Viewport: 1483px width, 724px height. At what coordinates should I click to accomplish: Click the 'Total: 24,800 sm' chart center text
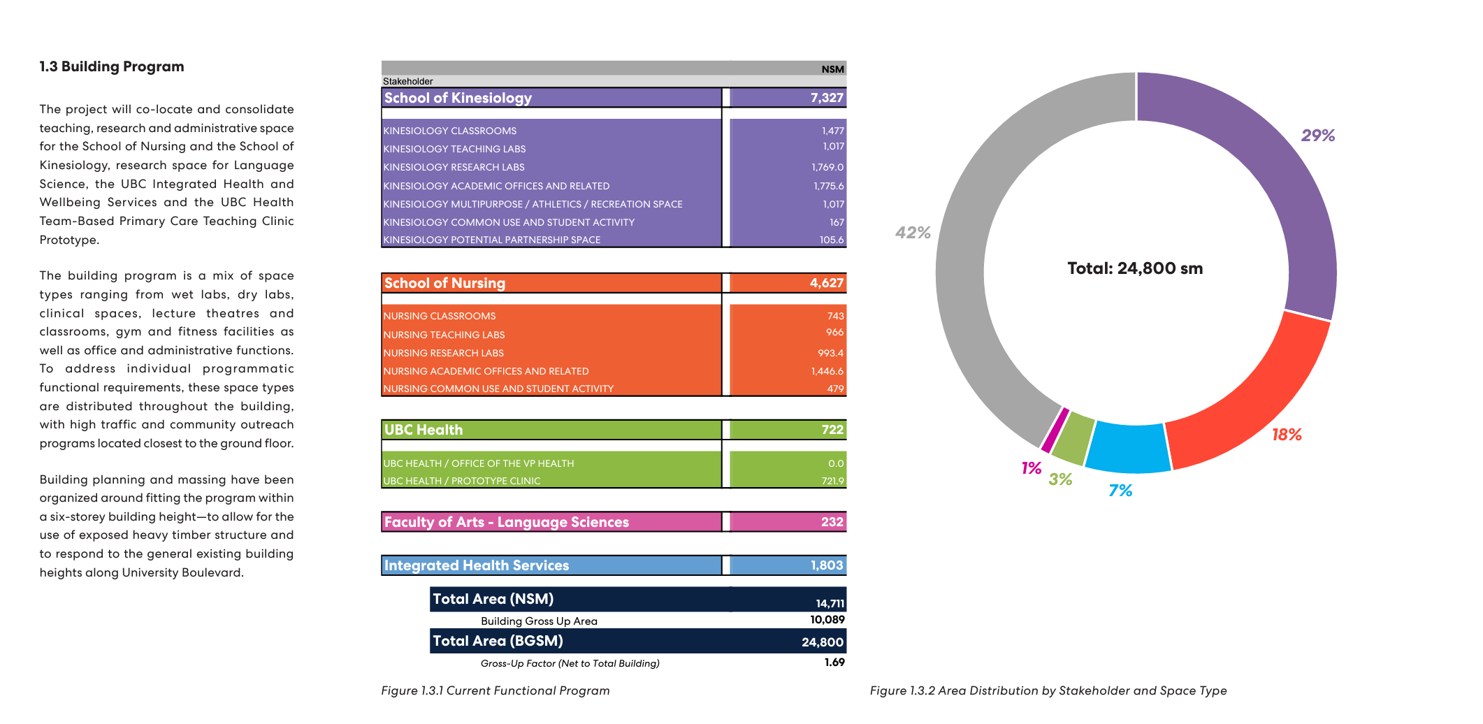pos(1135,268)
